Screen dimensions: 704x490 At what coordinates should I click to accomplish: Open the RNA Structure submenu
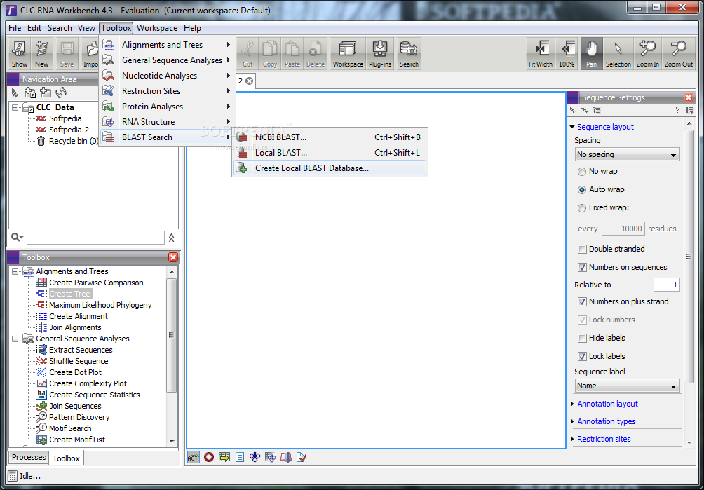coord(167,122)
